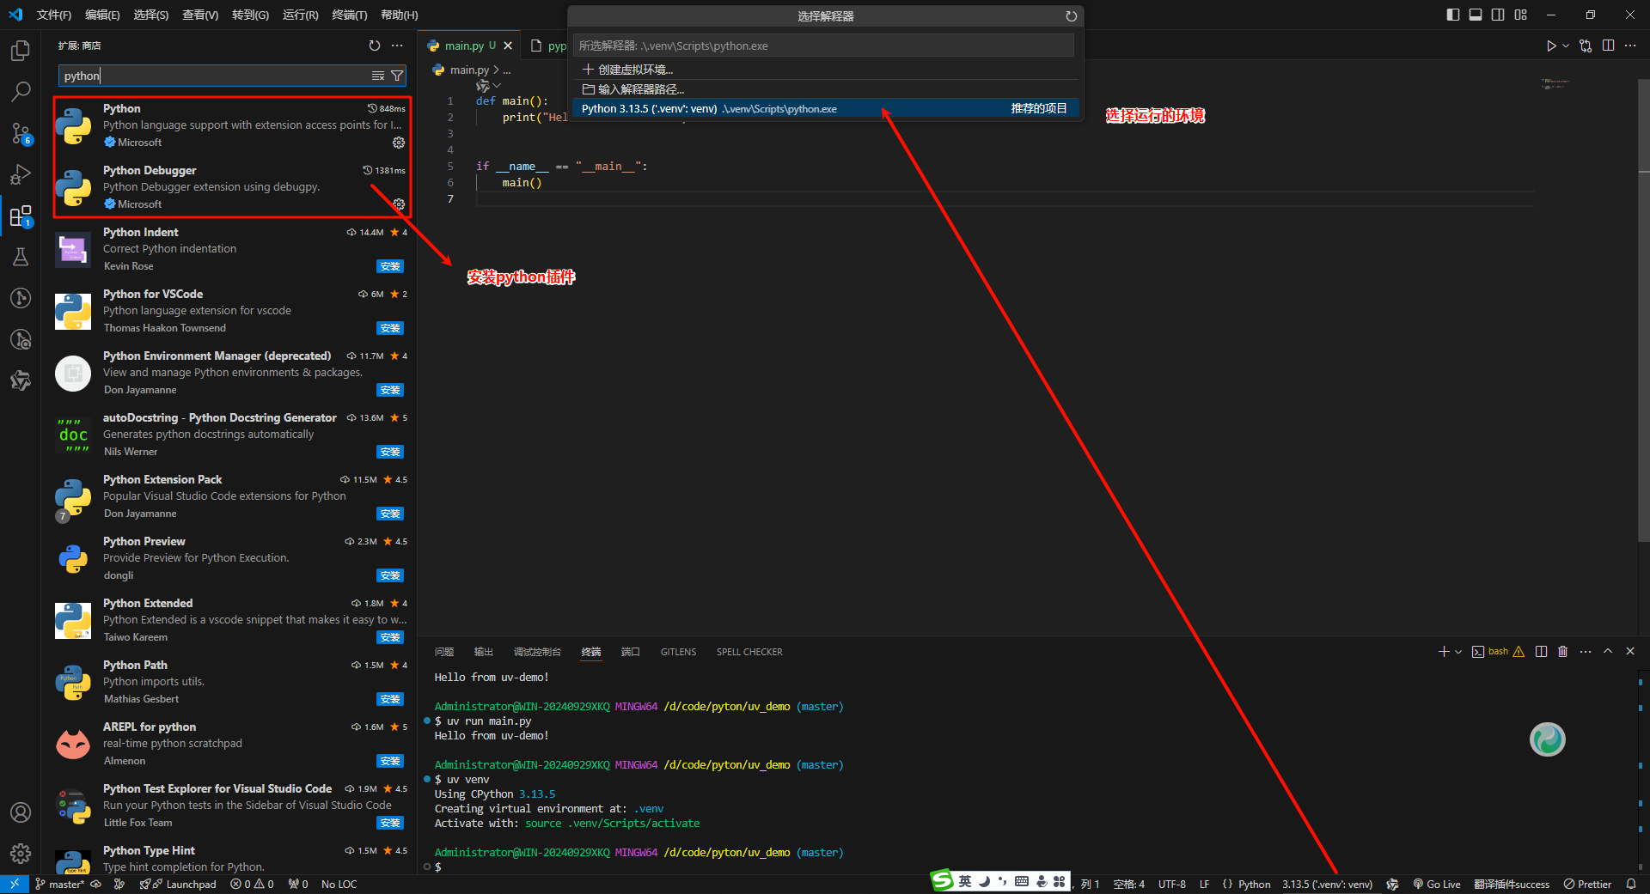Viewport: 1650px width, 894px height.
Task: Toggle primary side bar visibility
Action: (1453, 15)
